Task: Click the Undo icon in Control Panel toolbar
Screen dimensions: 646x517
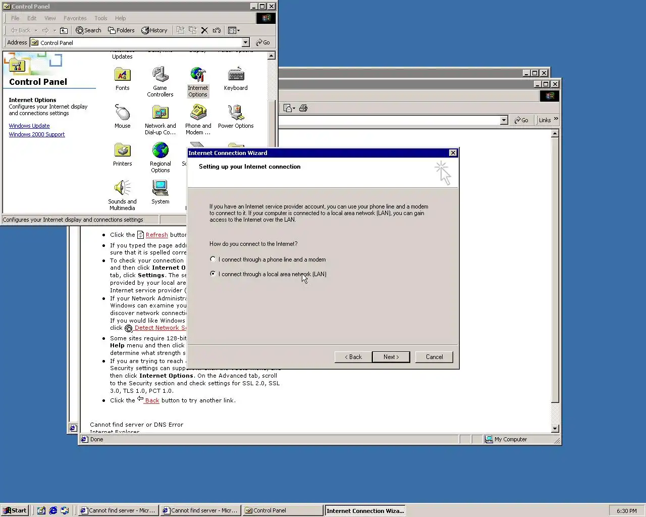Action: 217,30
